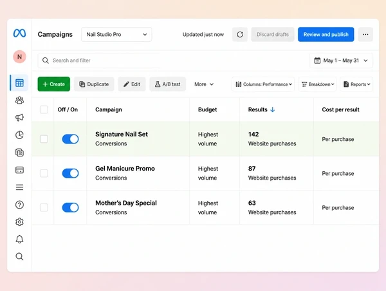Click the Campaign column header
This screenshot has width=386, height=291.
pyautogui.click(x=109, y=109)
